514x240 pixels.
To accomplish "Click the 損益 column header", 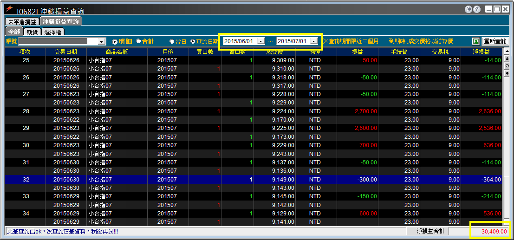I will tap(357, 52).
